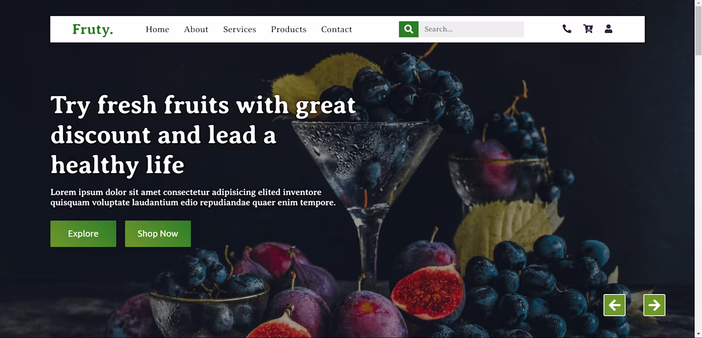Click the Explore button
The height and width of the screenshot is (338, 702).
[83, 234]
